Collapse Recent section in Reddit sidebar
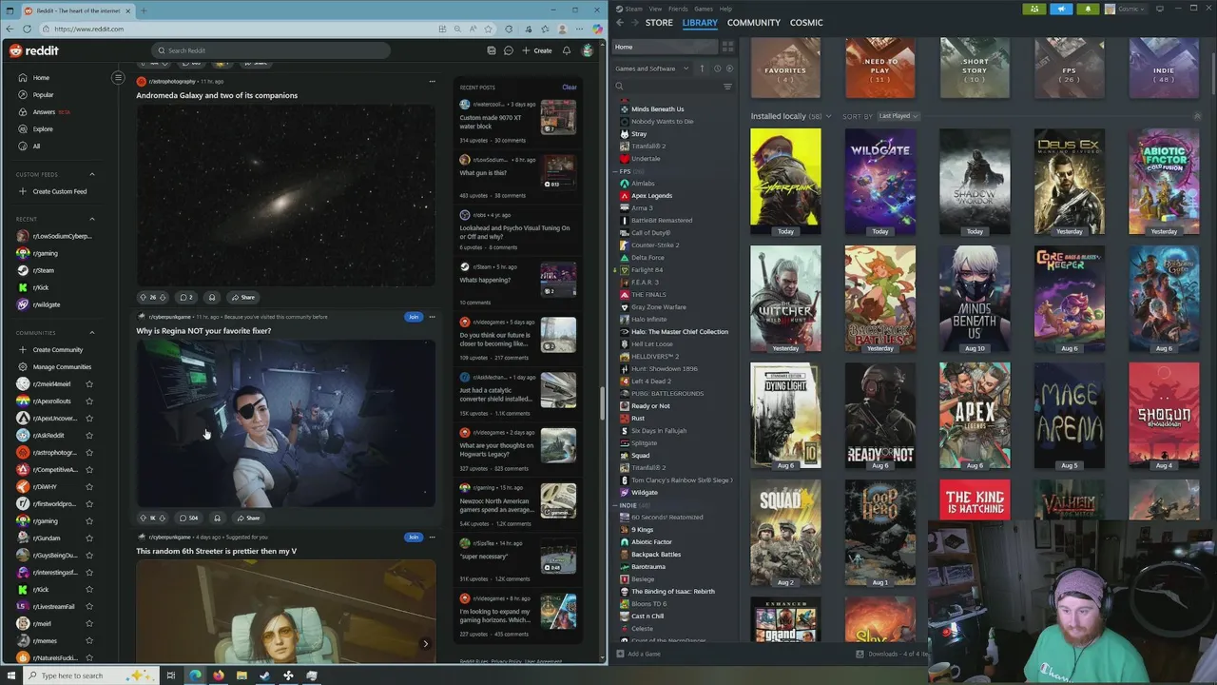 (92, 219)
